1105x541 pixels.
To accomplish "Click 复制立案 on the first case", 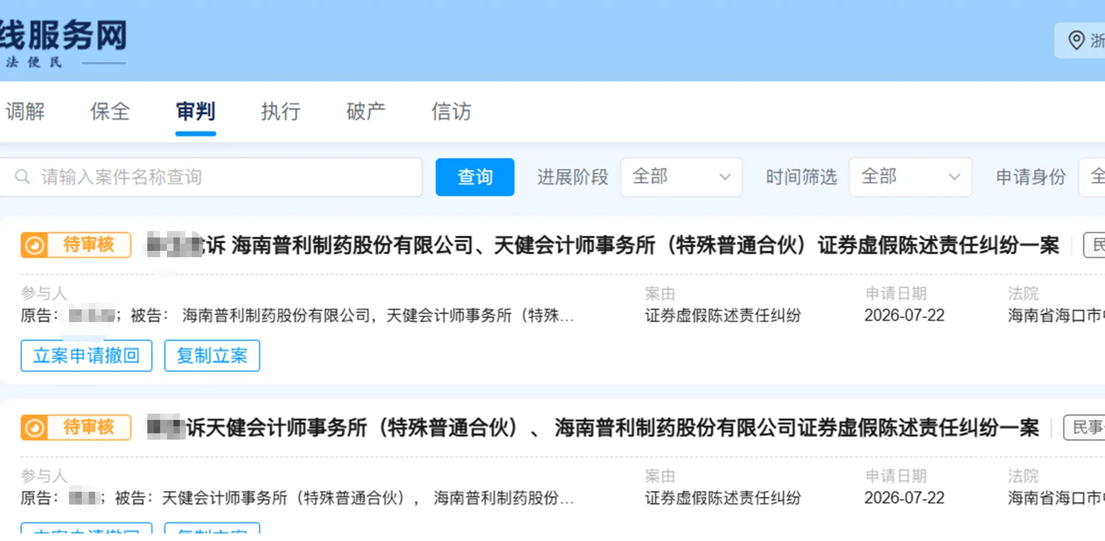I will (x=212, y=356).
